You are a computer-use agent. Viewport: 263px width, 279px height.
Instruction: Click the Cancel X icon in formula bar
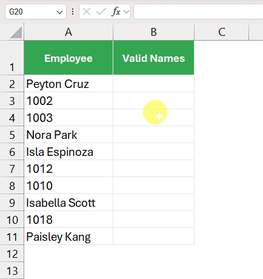coord(87,12)
